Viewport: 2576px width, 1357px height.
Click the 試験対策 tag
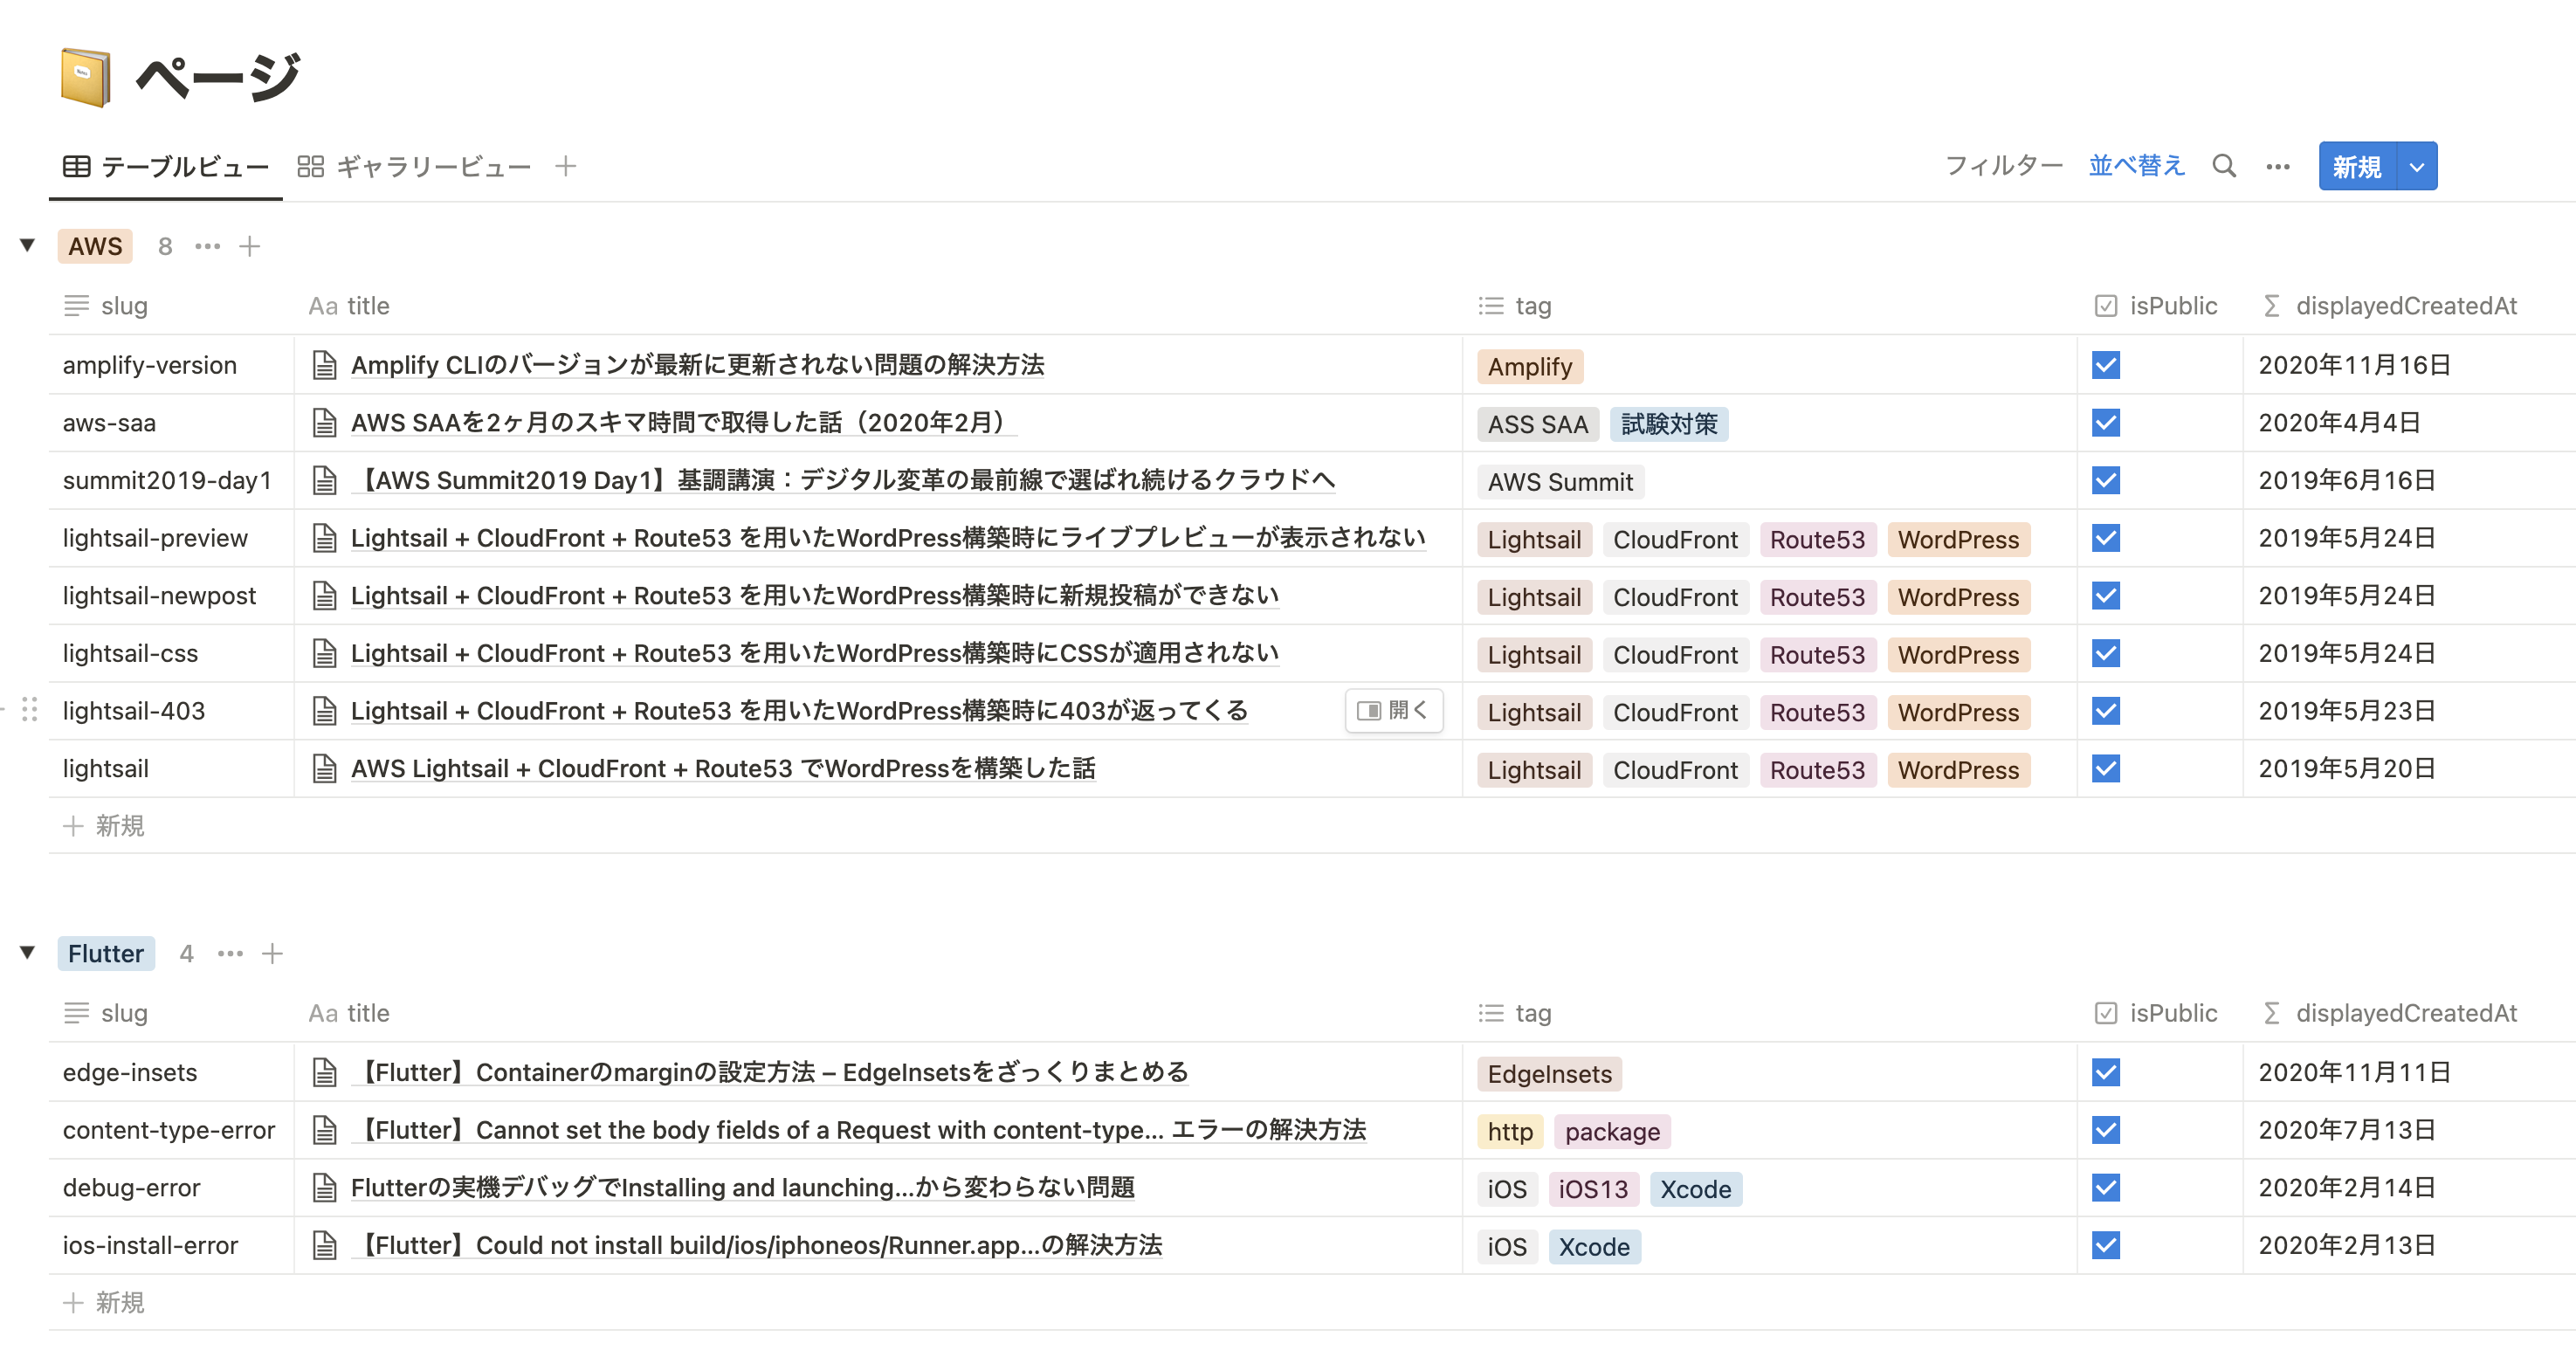click(x=1669, y=424)
